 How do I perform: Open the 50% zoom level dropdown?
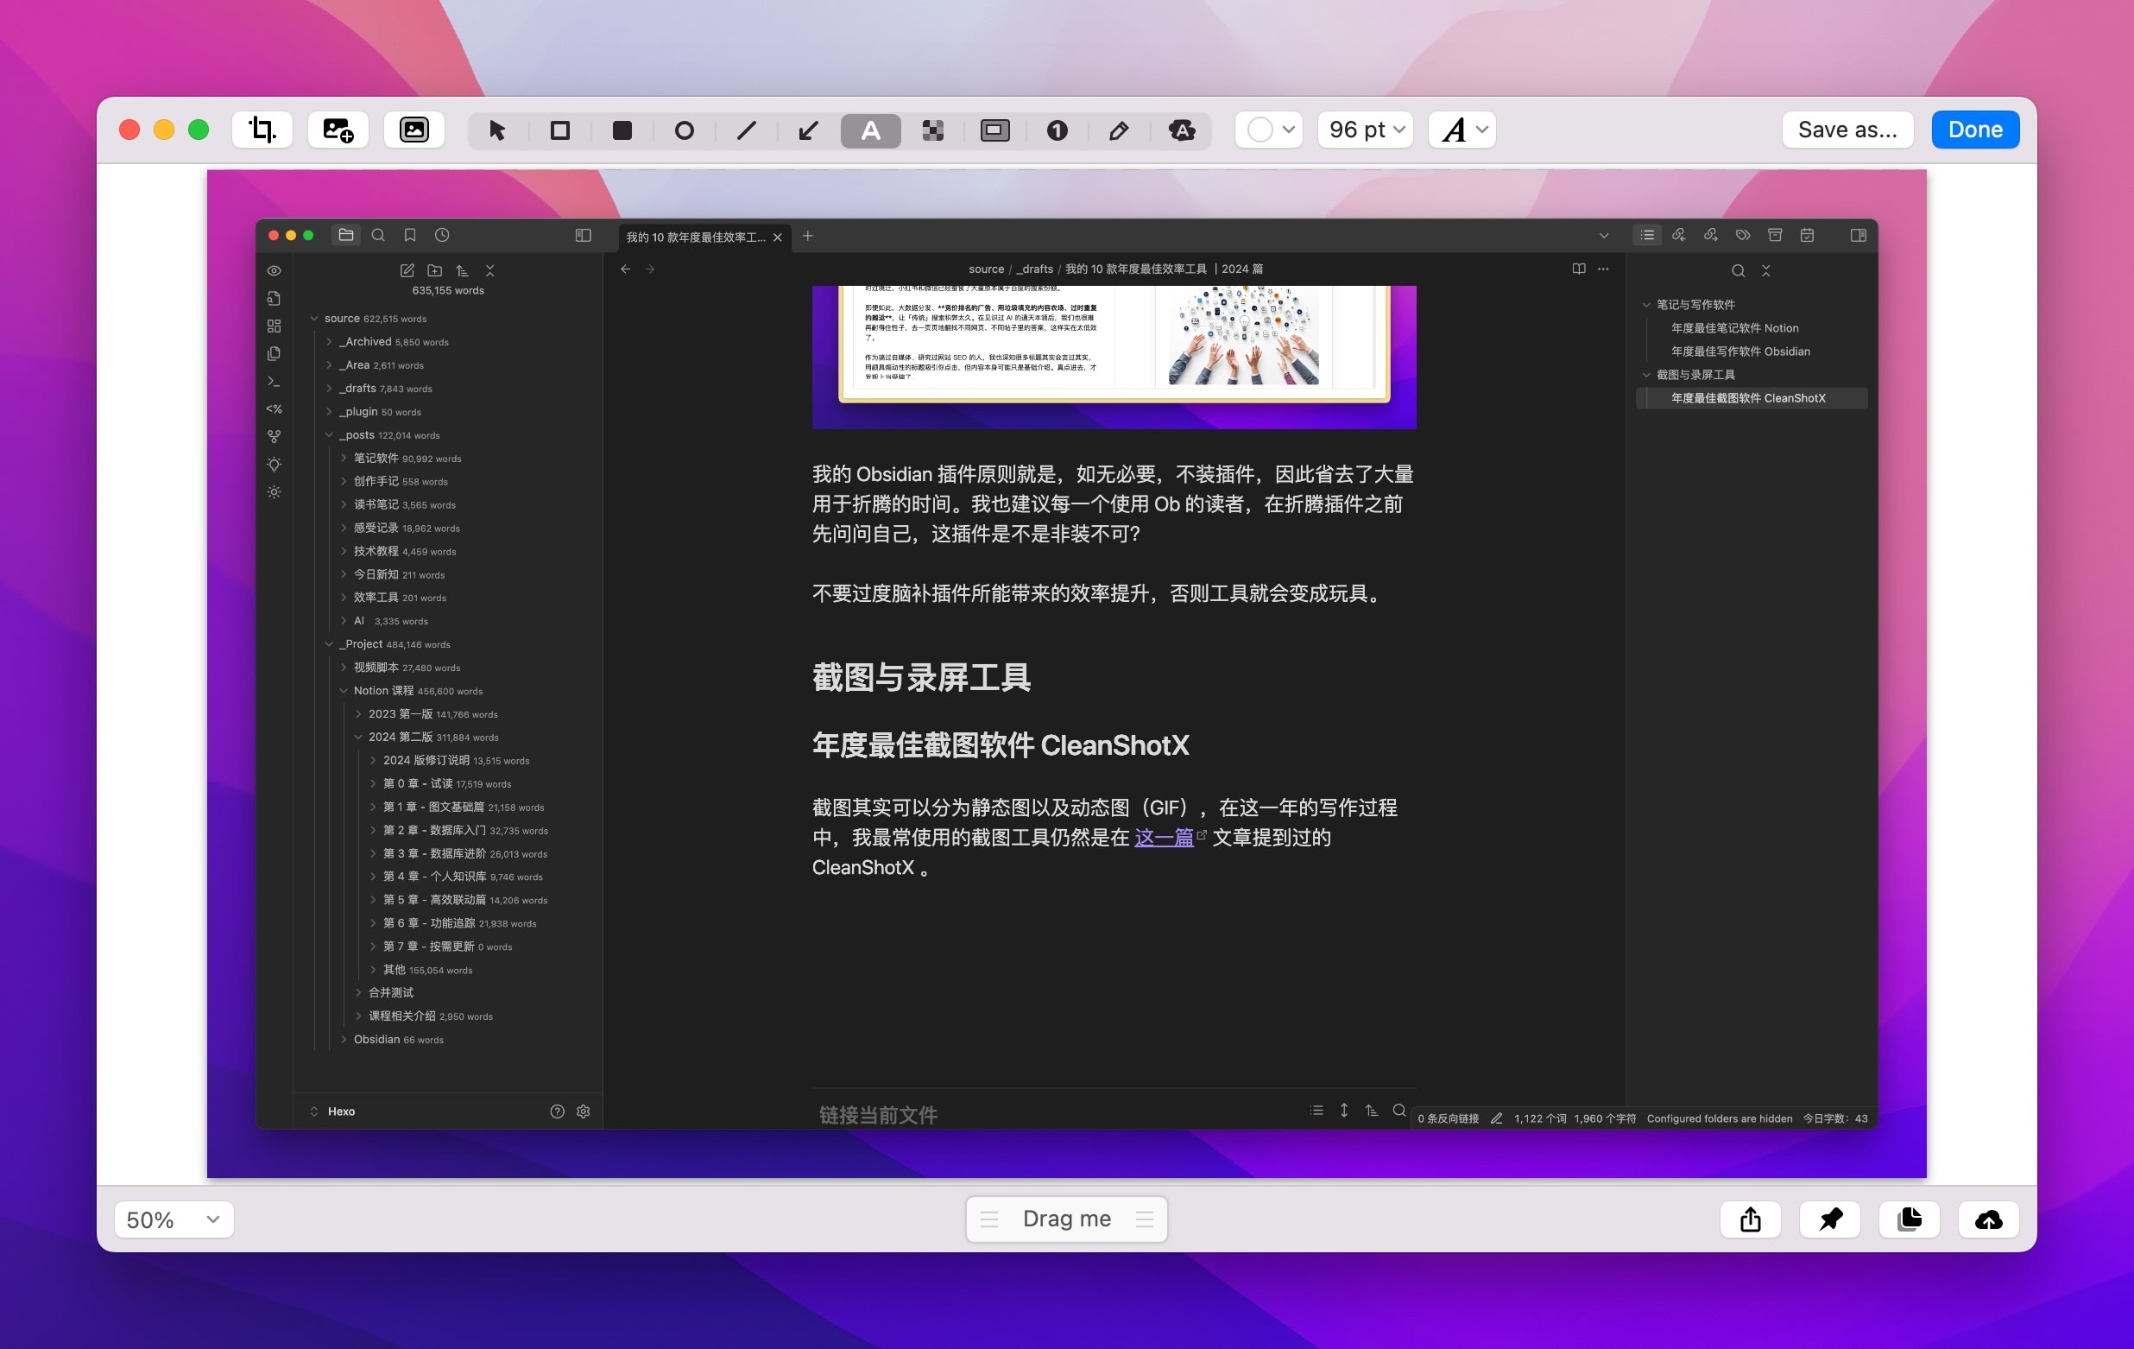(174, 1219)
